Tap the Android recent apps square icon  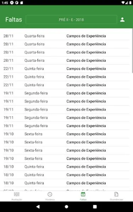click(95, 207)
